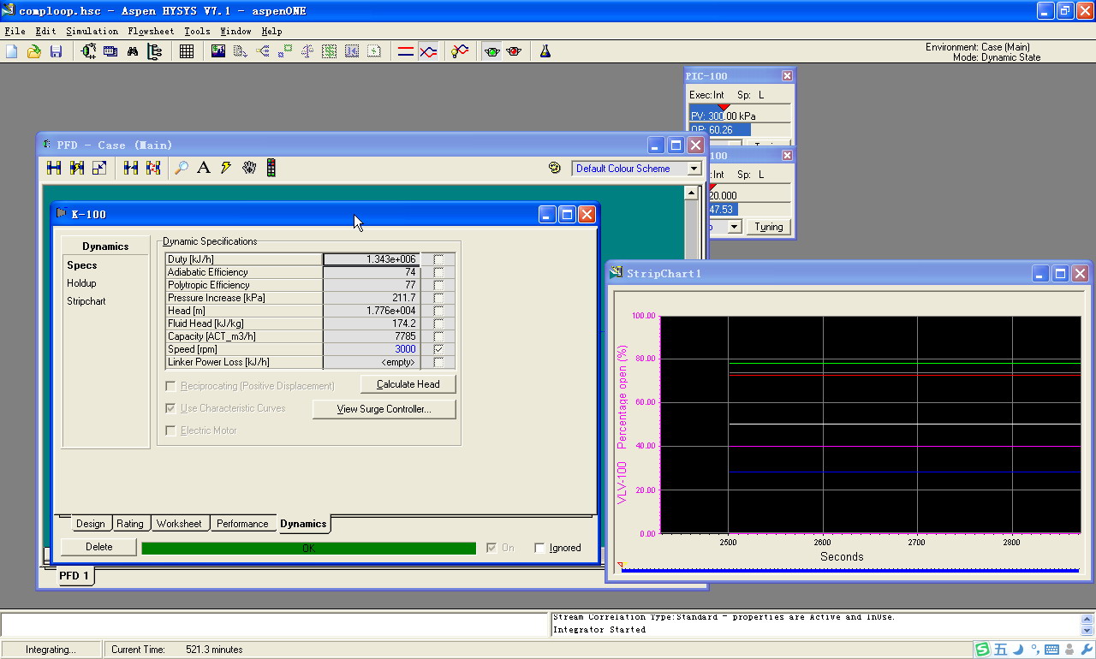1096x659 pixels.
Task: Click the wrench icon in system tray
Action: coord(1087,650)
